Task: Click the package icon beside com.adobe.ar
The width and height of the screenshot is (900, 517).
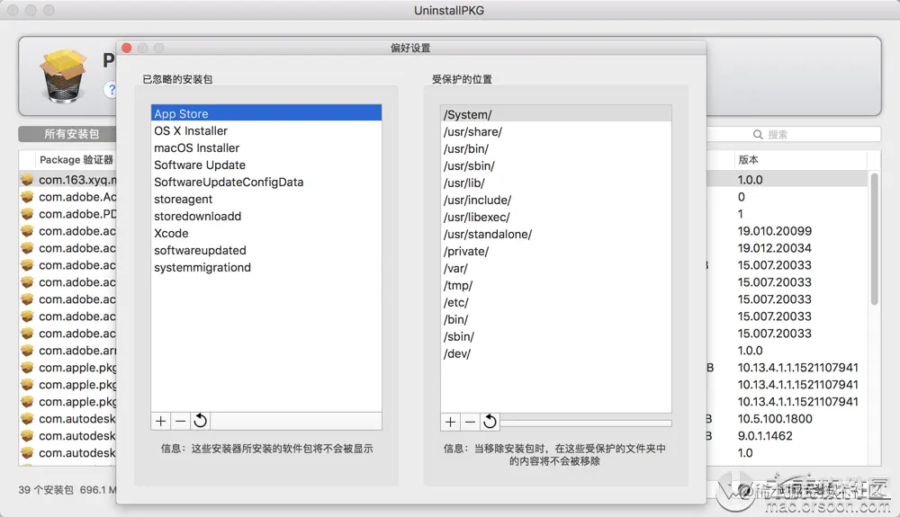Action: [27, 350]
